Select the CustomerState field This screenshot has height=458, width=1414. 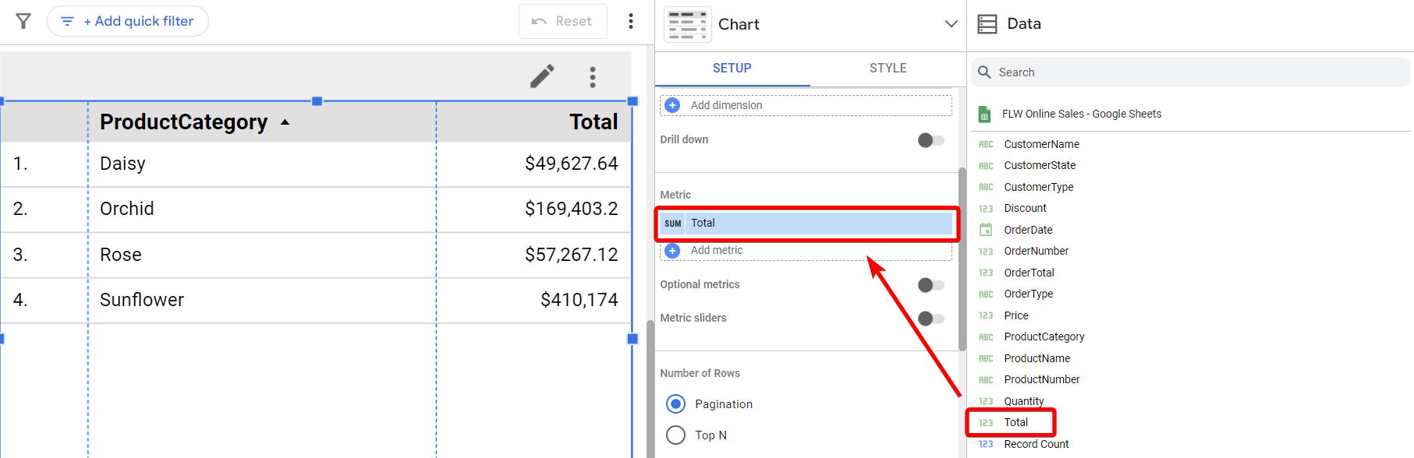(x=1040, y=165)
